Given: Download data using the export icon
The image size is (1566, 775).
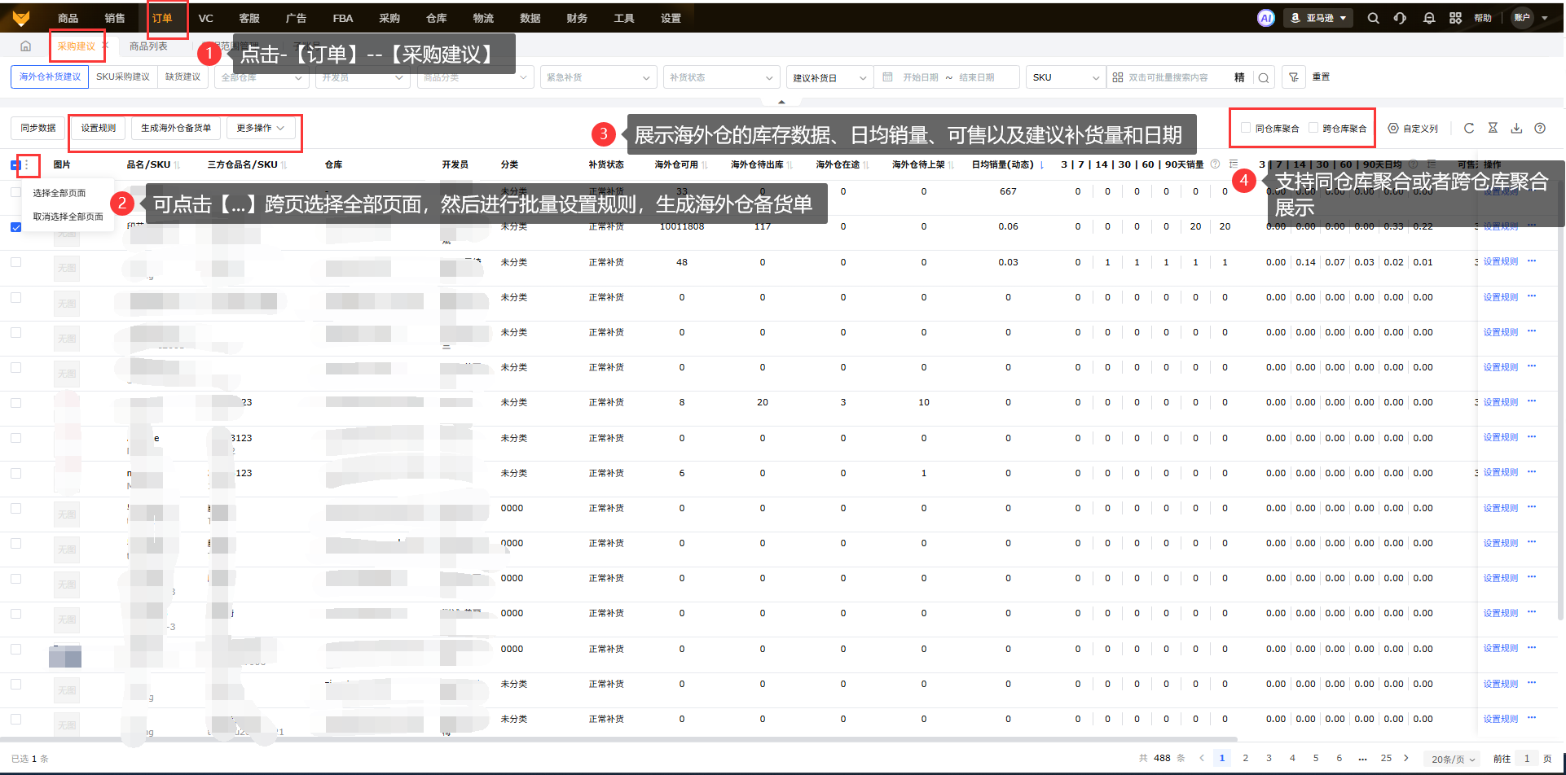Looking at the screenshot, I should tap(1516, 128).
